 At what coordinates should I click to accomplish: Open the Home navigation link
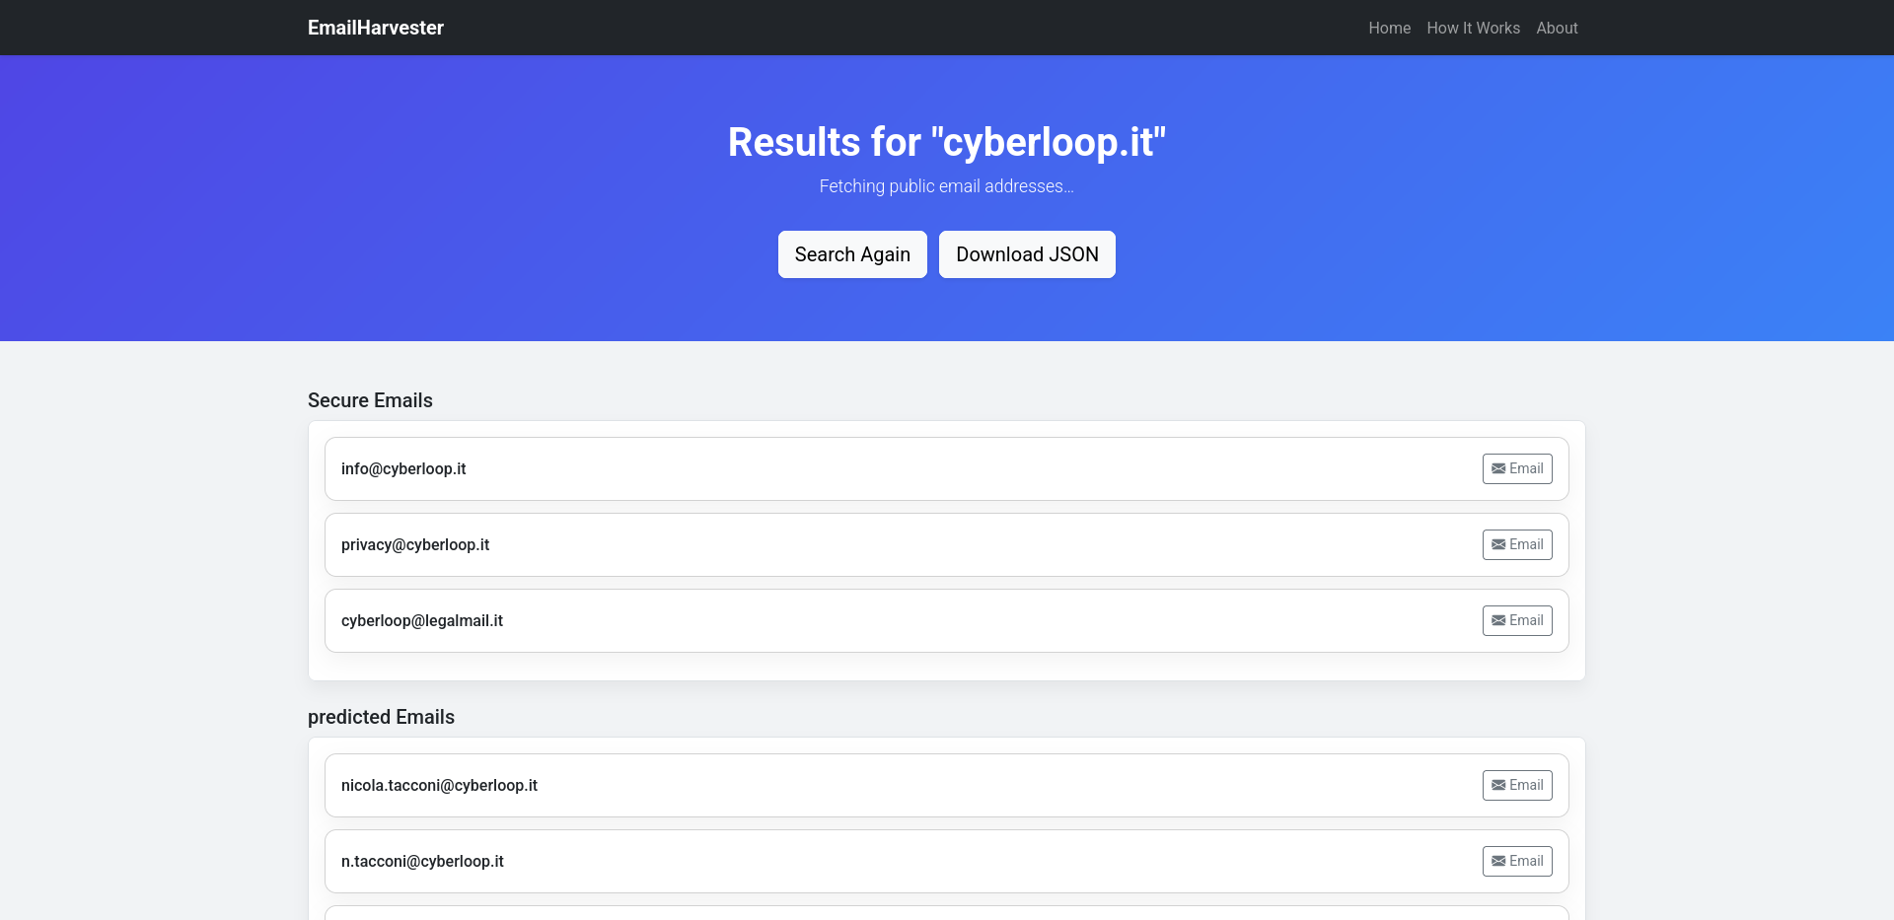[x=1389, y=28]
